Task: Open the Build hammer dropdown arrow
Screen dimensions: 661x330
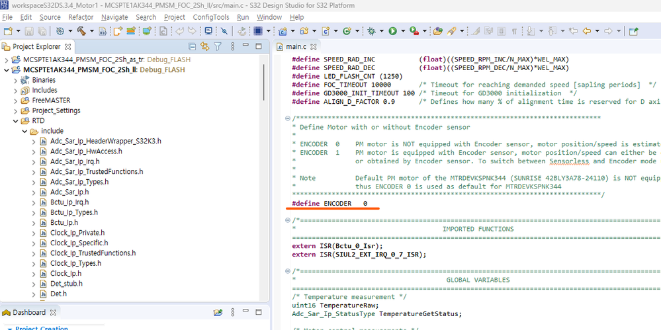Action: tap(91, 31)
